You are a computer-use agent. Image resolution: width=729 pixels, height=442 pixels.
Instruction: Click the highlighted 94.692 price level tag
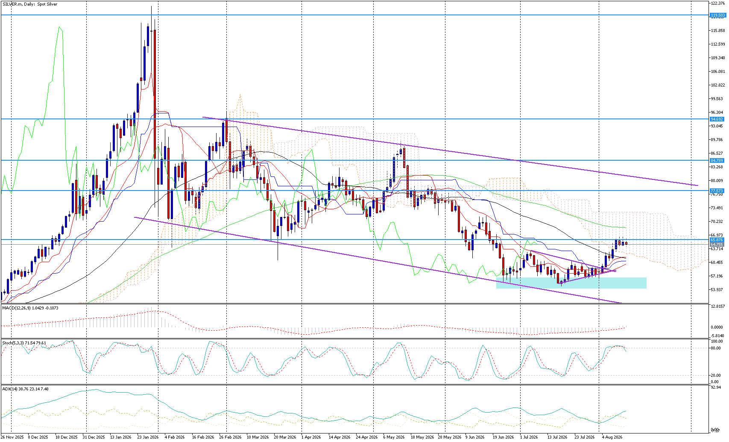click(717, 119)
